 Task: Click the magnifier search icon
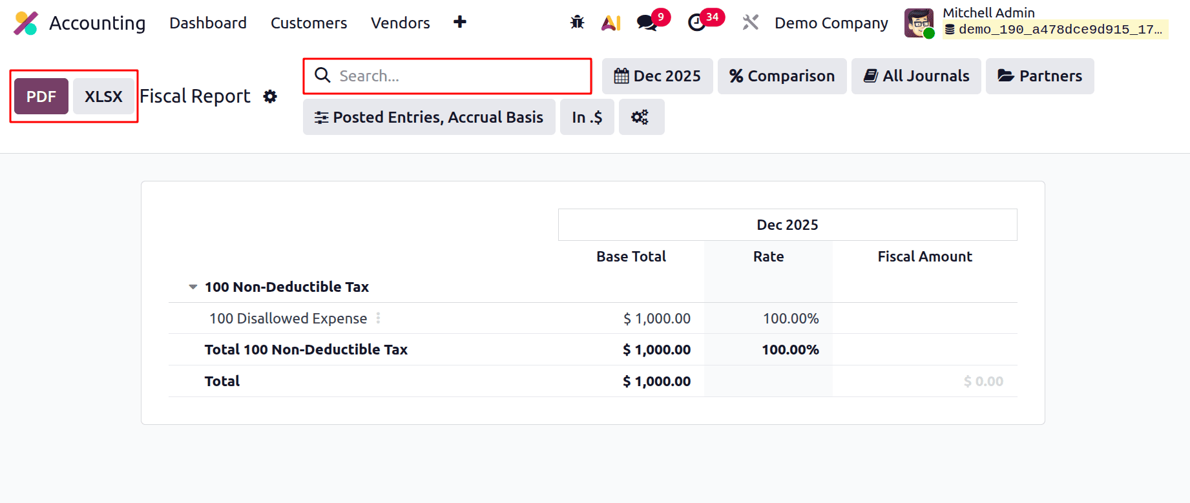point(322,76)
